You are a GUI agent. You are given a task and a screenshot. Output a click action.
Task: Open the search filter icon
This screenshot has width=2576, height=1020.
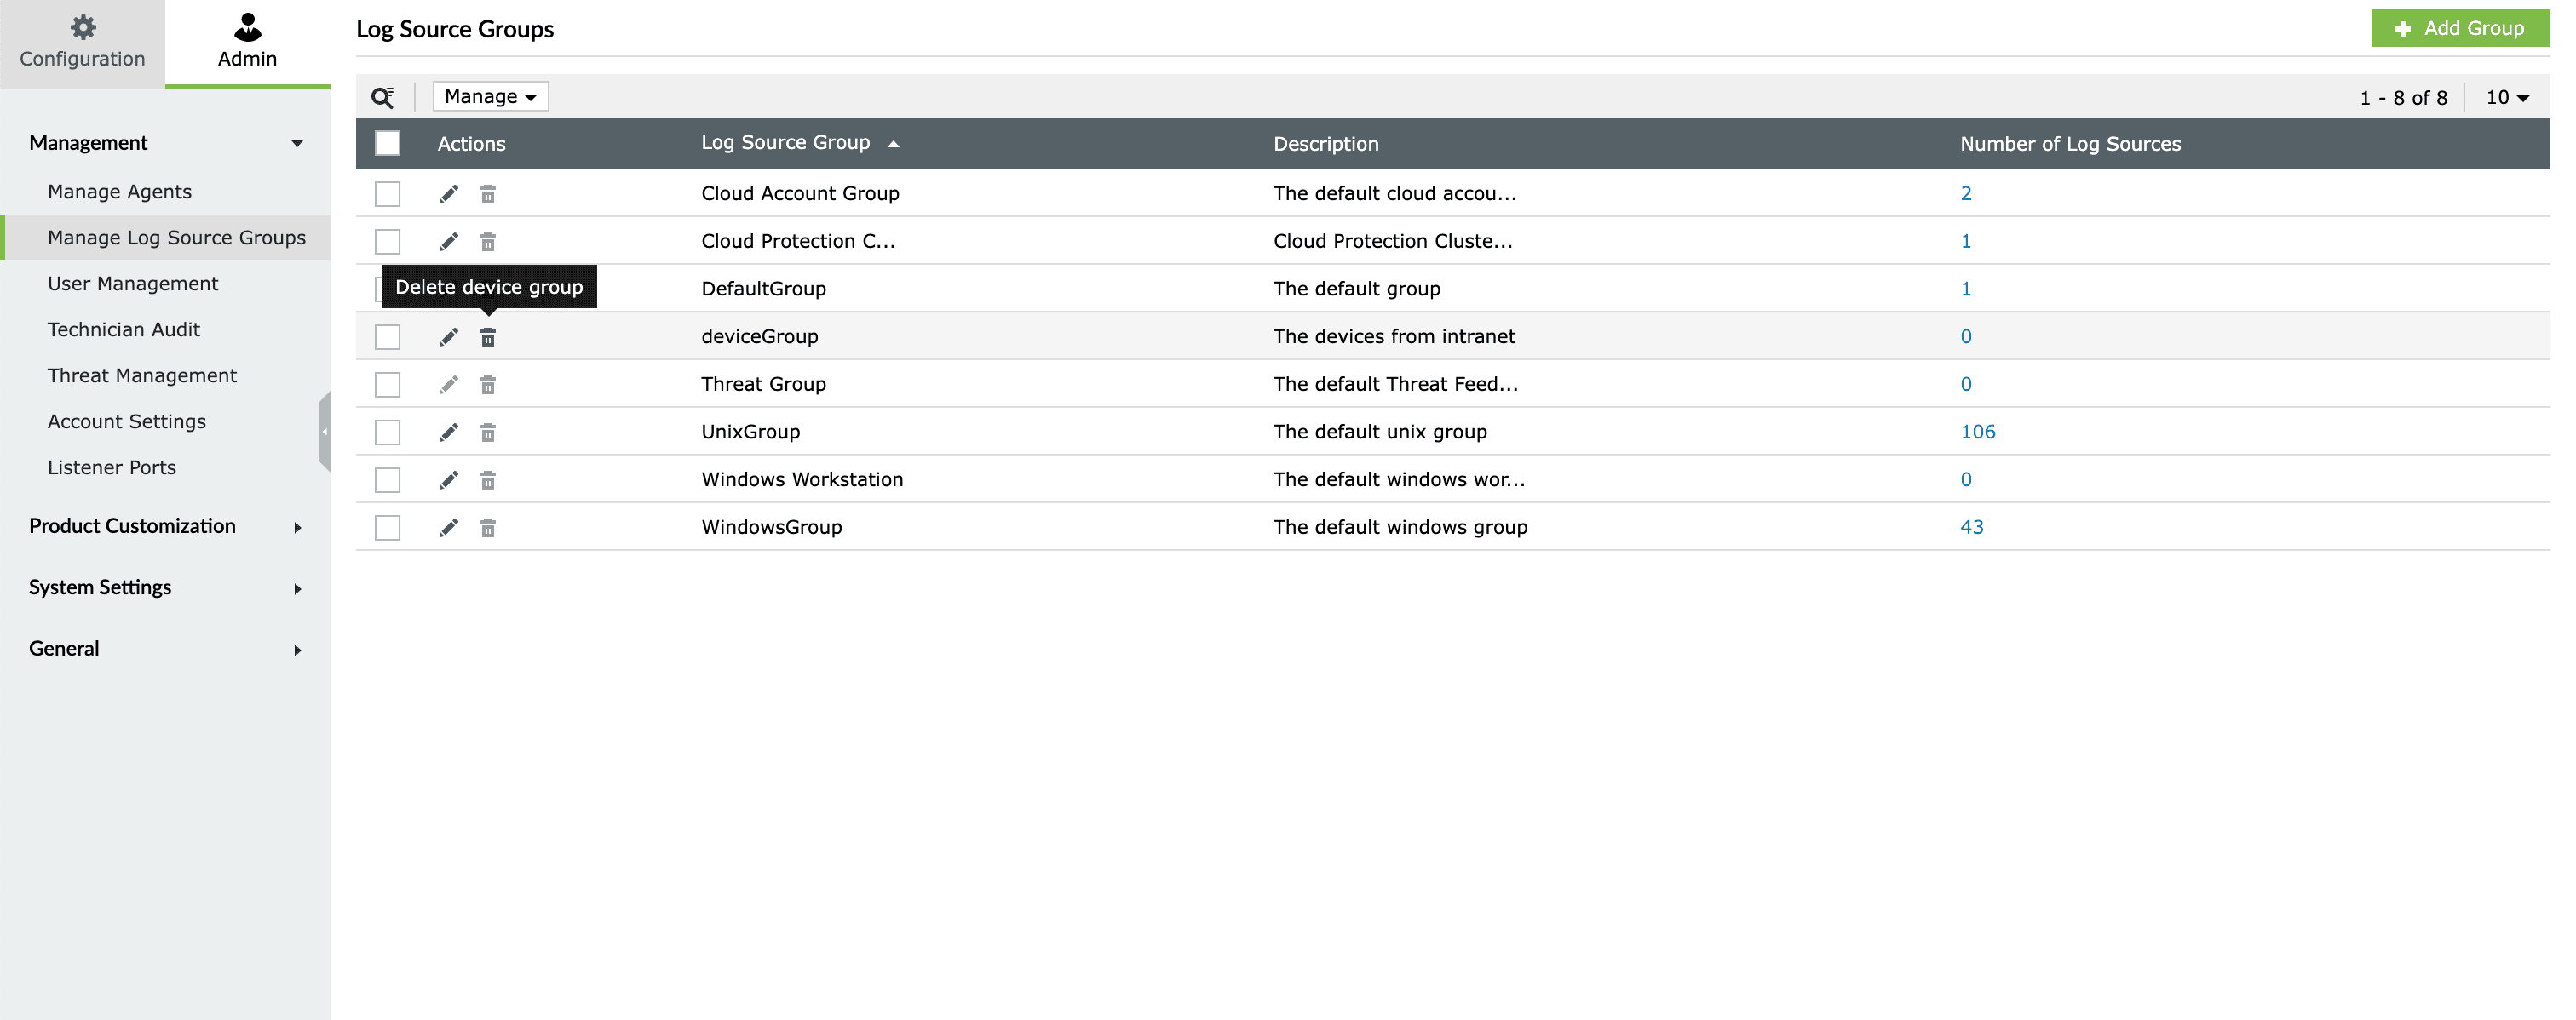382,97
